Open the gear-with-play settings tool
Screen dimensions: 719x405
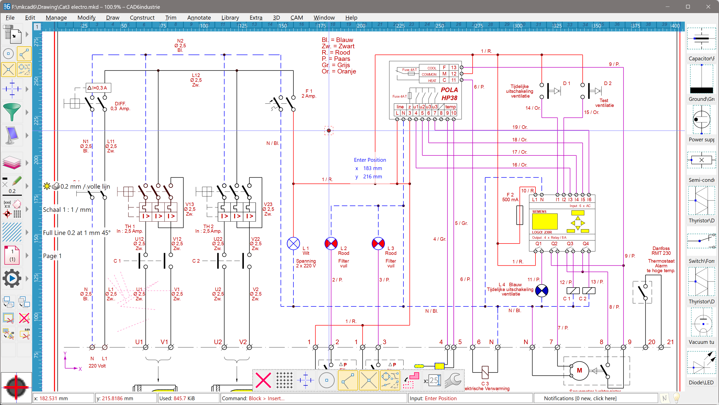(12, 278)
